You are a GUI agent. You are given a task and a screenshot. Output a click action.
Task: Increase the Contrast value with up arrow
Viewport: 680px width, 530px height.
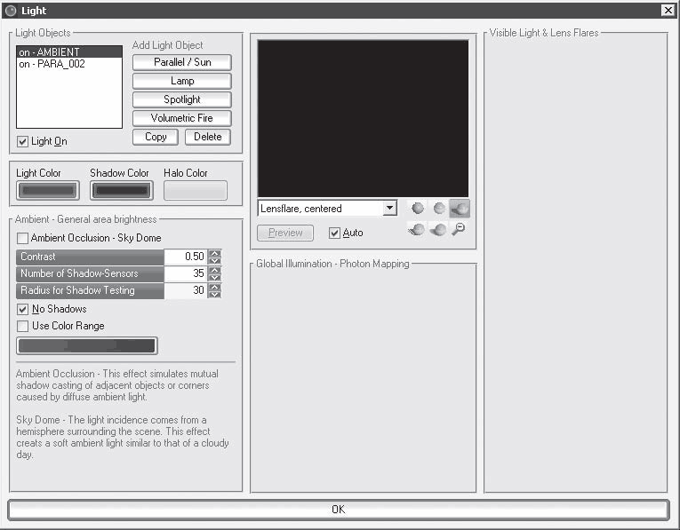[x=214, y=253]
